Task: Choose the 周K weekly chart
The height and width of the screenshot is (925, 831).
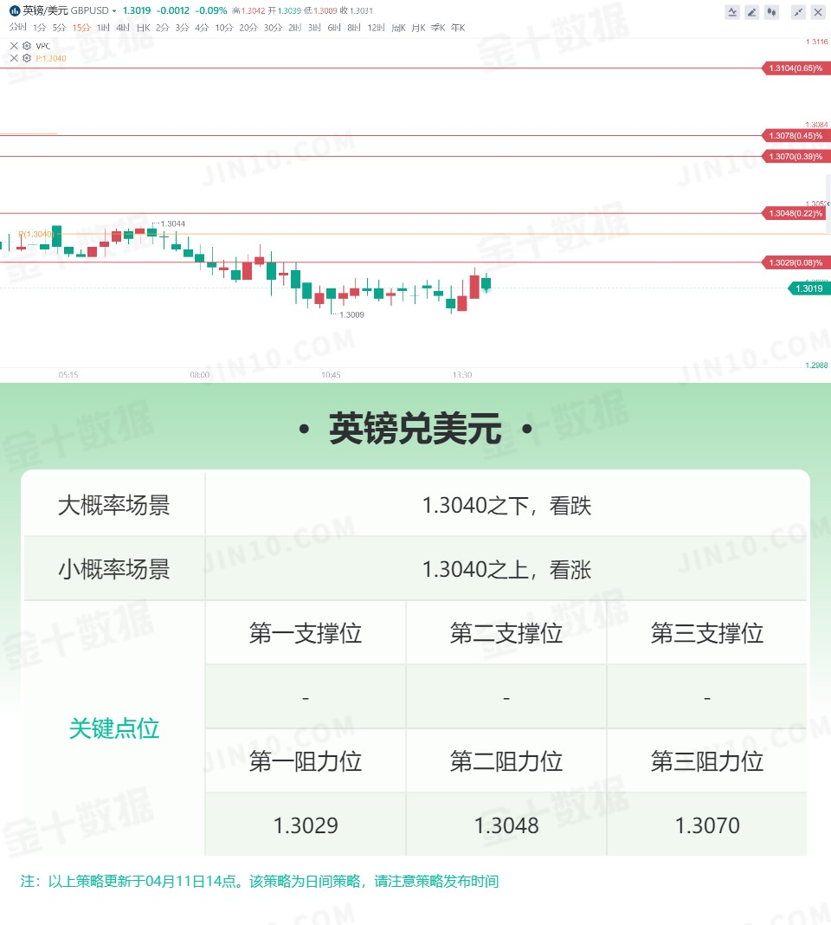Action: click(399, 28)
